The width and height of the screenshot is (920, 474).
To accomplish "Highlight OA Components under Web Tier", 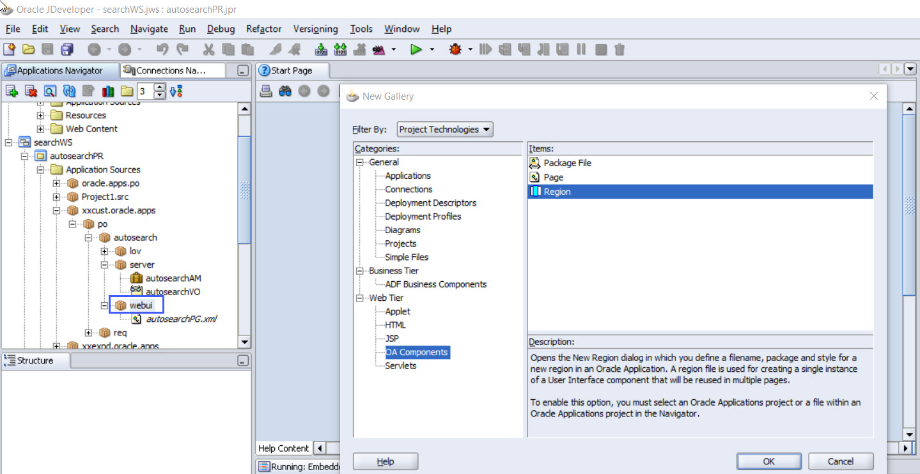I will coord(416,352).
